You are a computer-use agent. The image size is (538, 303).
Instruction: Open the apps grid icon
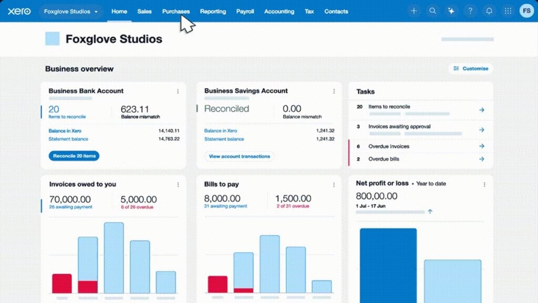[x=508, y=11]
